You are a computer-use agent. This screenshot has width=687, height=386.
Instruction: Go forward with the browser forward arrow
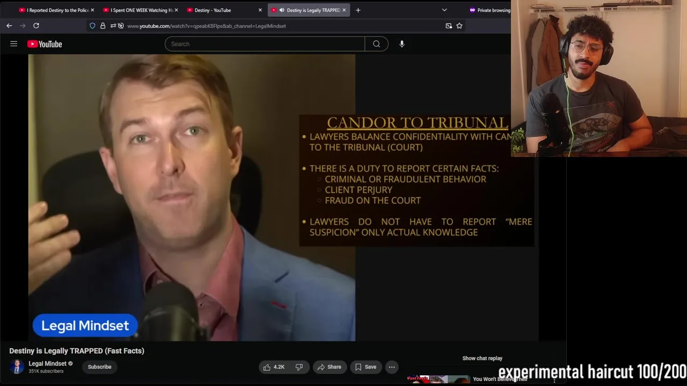(23, 26)
